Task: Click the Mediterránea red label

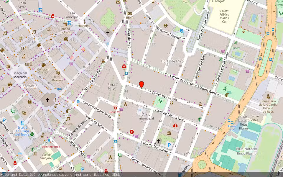Action: pyautogui.click(x=51, y=146)
